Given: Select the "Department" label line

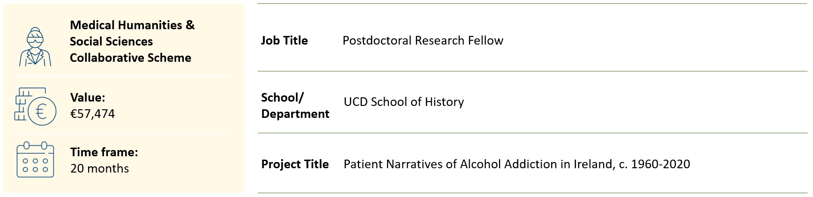Looking at the screenshot, I should tap(295, 114).
